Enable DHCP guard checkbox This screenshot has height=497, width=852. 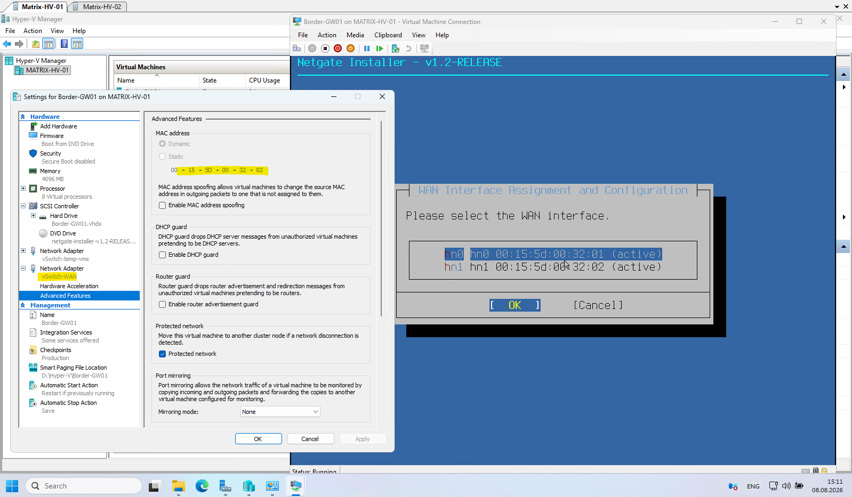(162, 255)
